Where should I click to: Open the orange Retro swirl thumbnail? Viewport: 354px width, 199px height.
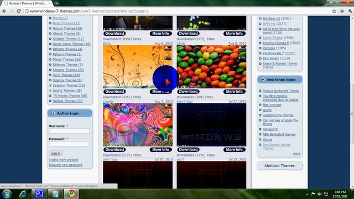tap(138, 67)
